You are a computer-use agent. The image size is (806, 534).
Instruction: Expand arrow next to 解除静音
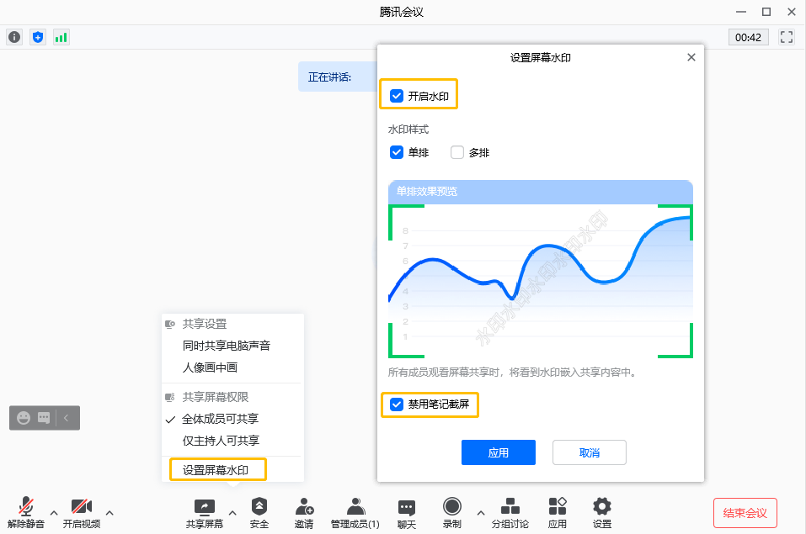[53, 511]
